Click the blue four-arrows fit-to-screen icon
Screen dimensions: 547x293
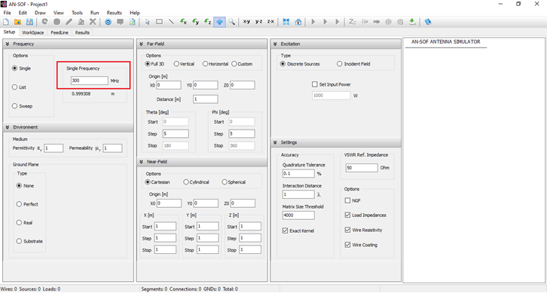click(286, 22)
